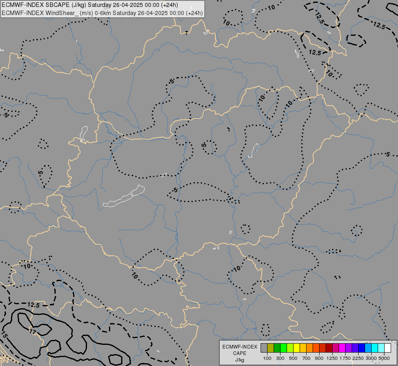This screenshot has height=366, width=398.
Task: Click the "300" legend value
Action: pyautogui.click(x=280, y=358)
